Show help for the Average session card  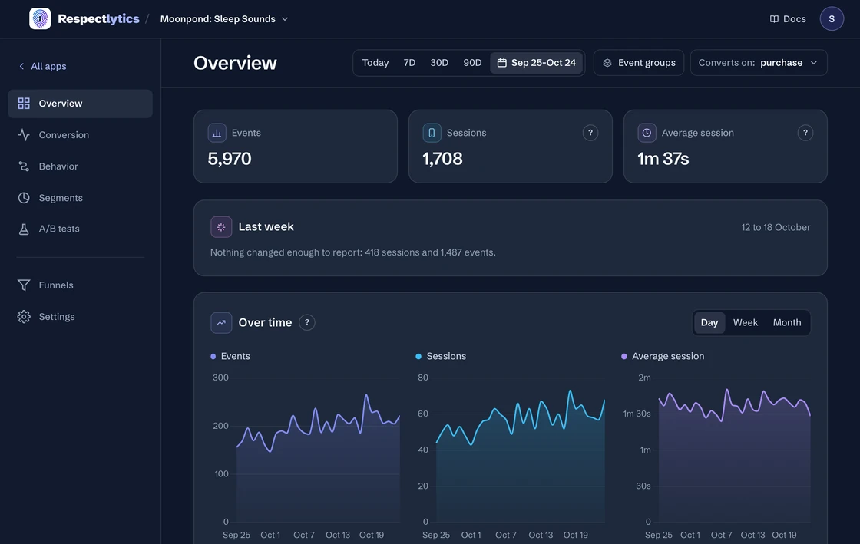point(805,134)
